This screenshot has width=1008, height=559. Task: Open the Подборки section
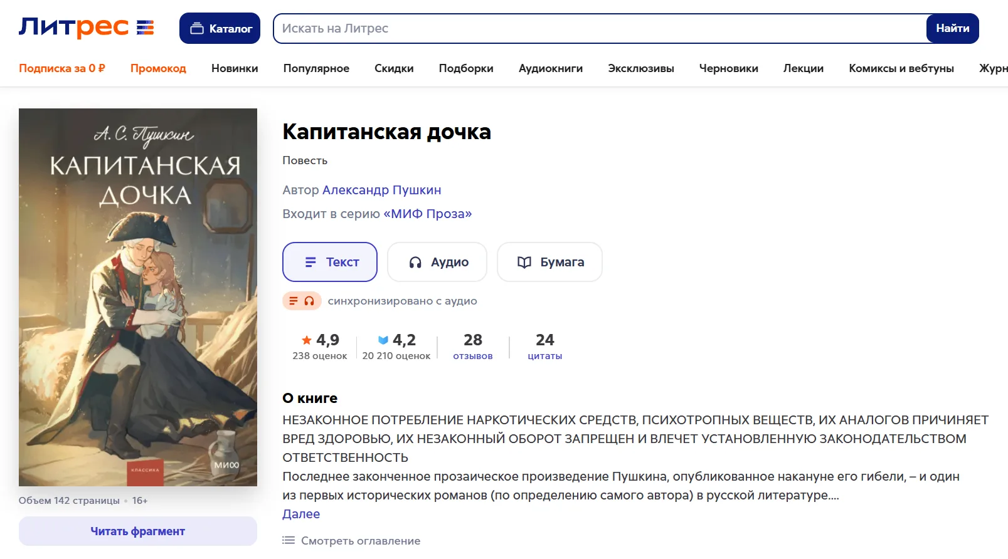pos(466,68)
